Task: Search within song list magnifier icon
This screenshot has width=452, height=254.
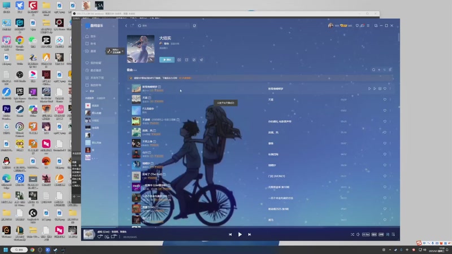Action: tap(373, 69)
